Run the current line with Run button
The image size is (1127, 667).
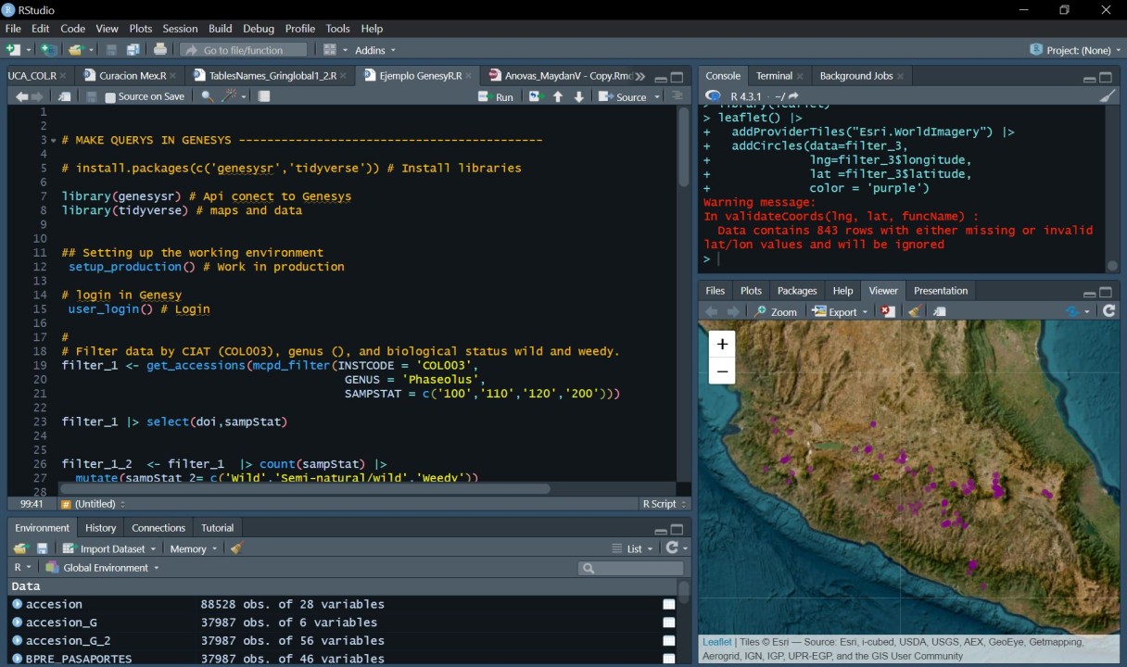tap(496, 96)
